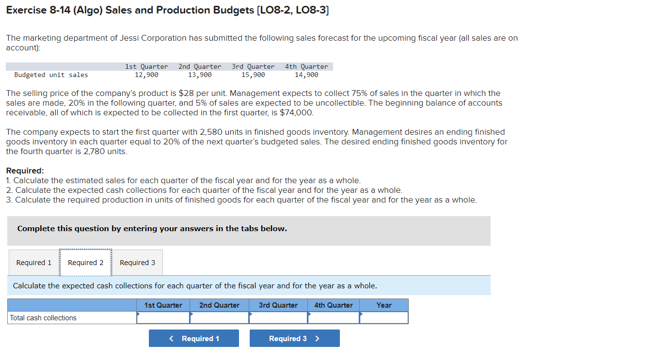Screen dimensions: 656x361
Task: Click the Required 3 navigation button
Action: (294, 338)
